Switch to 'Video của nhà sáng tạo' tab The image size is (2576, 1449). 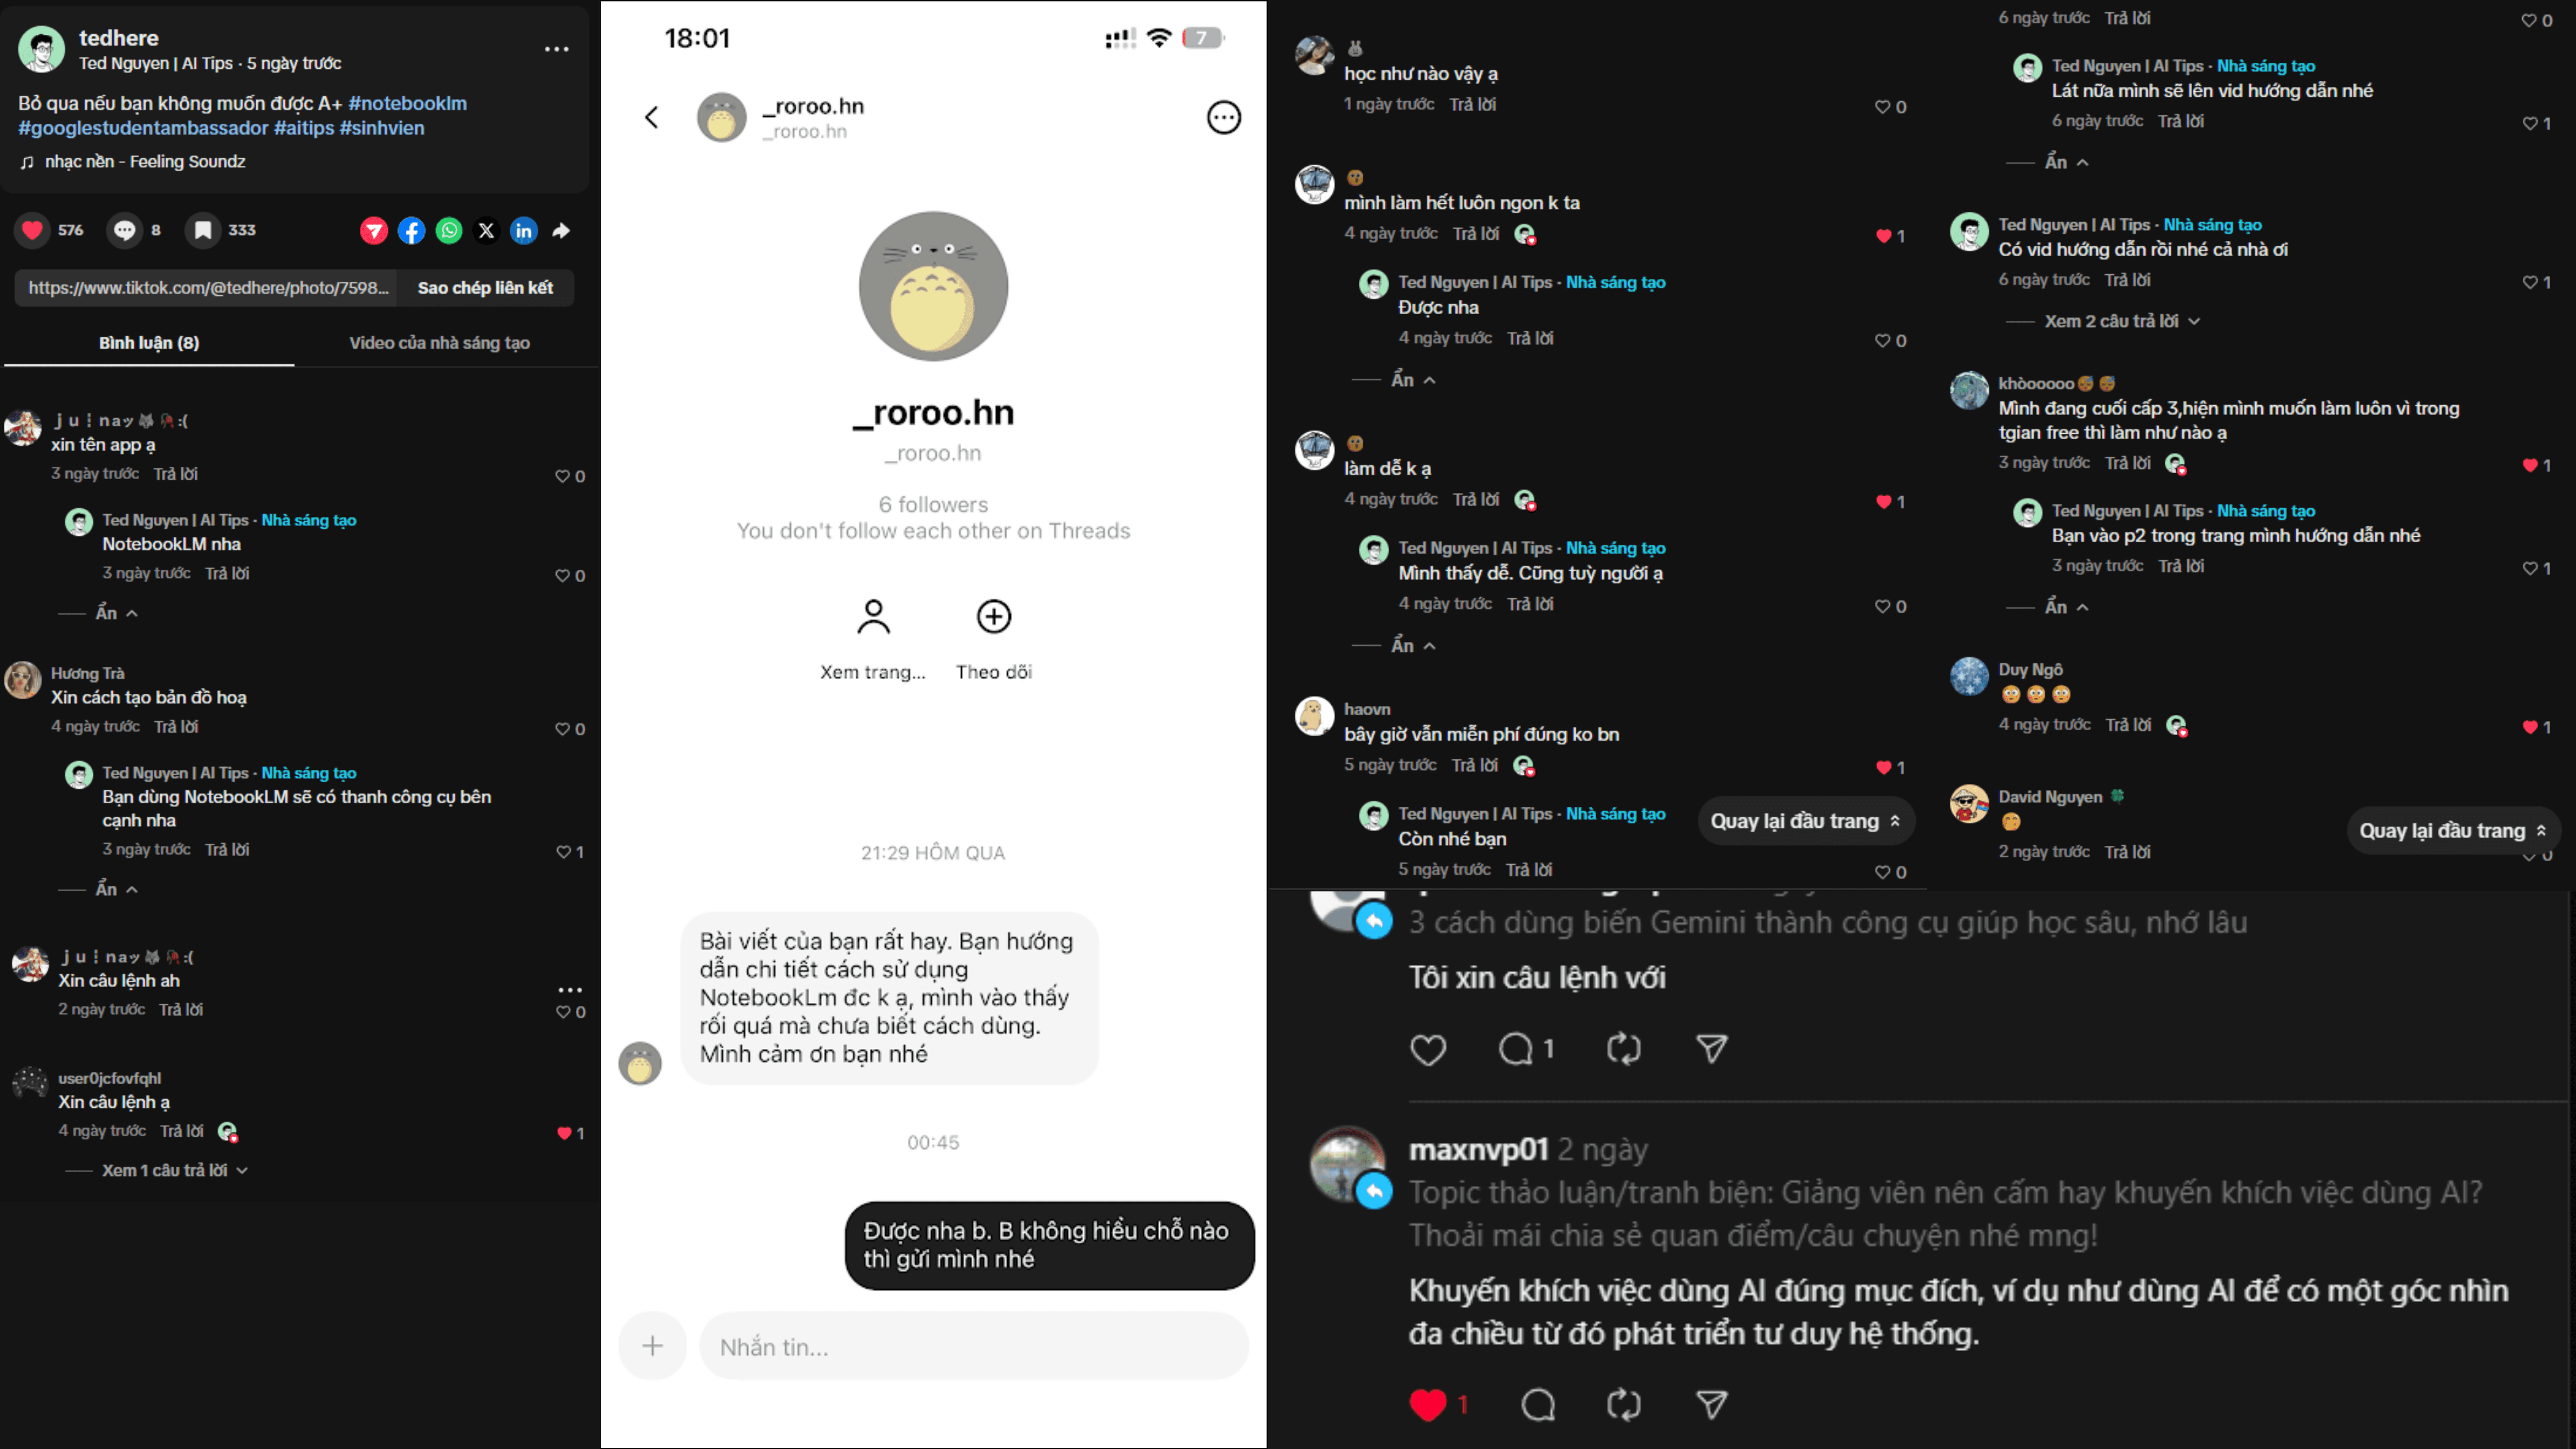tap(439, 343)
